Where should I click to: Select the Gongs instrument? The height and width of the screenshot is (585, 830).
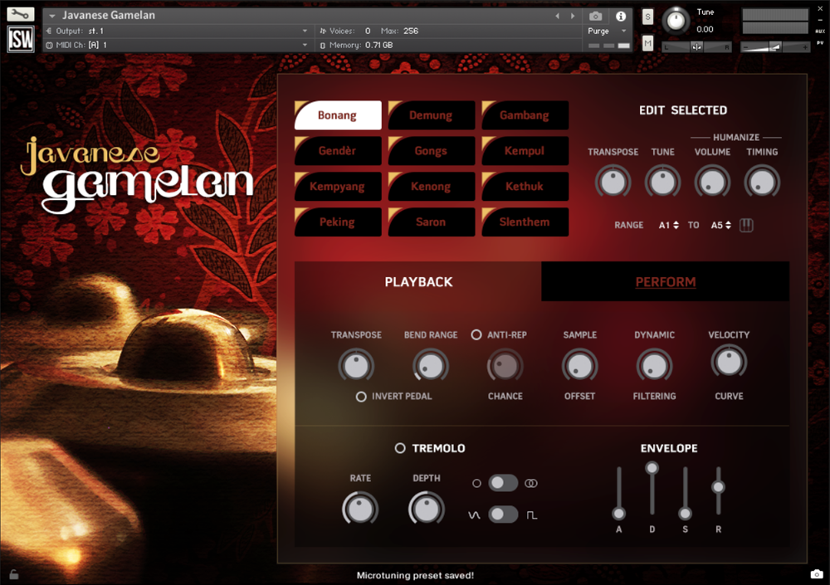pos(431,150)
